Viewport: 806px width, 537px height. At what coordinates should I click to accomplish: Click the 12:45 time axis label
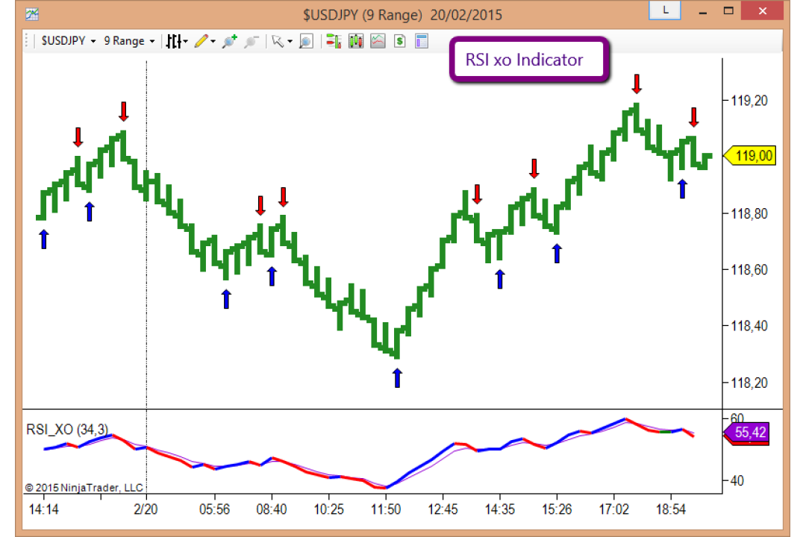pos(443,509)
